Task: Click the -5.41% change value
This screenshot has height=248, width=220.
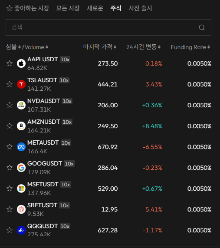Action: (x=152, y=209)
